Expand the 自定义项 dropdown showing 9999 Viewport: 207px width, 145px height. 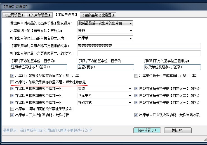[x=131, y=31]
